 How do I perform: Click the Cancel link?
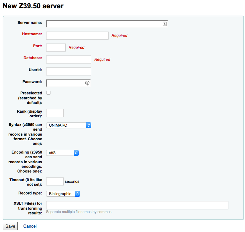click(30, 226)
